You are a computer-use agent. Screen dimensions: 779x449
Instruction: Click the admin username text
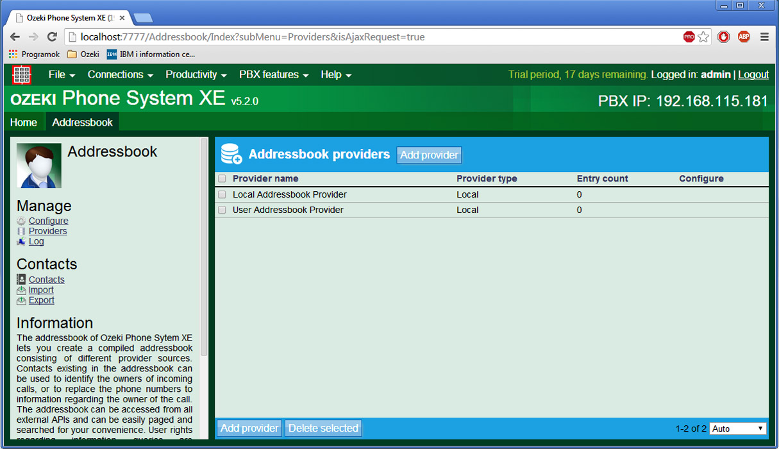(716, 74)
